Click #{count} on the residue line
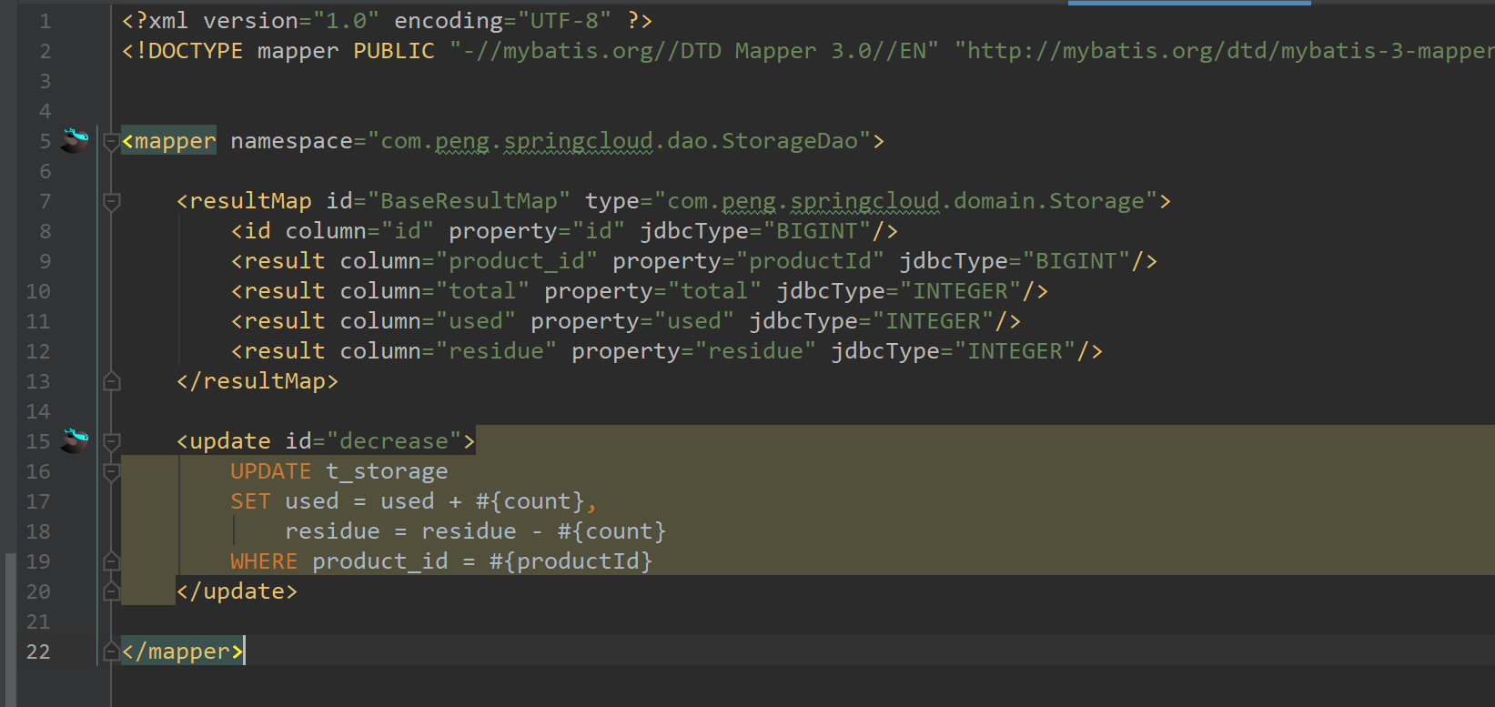 click(612, 531)
